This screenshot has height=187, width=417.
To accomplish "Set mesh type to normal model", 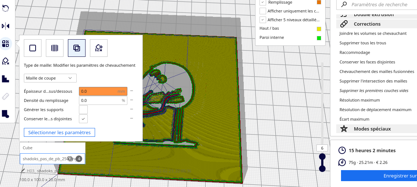I will [33, 48].
